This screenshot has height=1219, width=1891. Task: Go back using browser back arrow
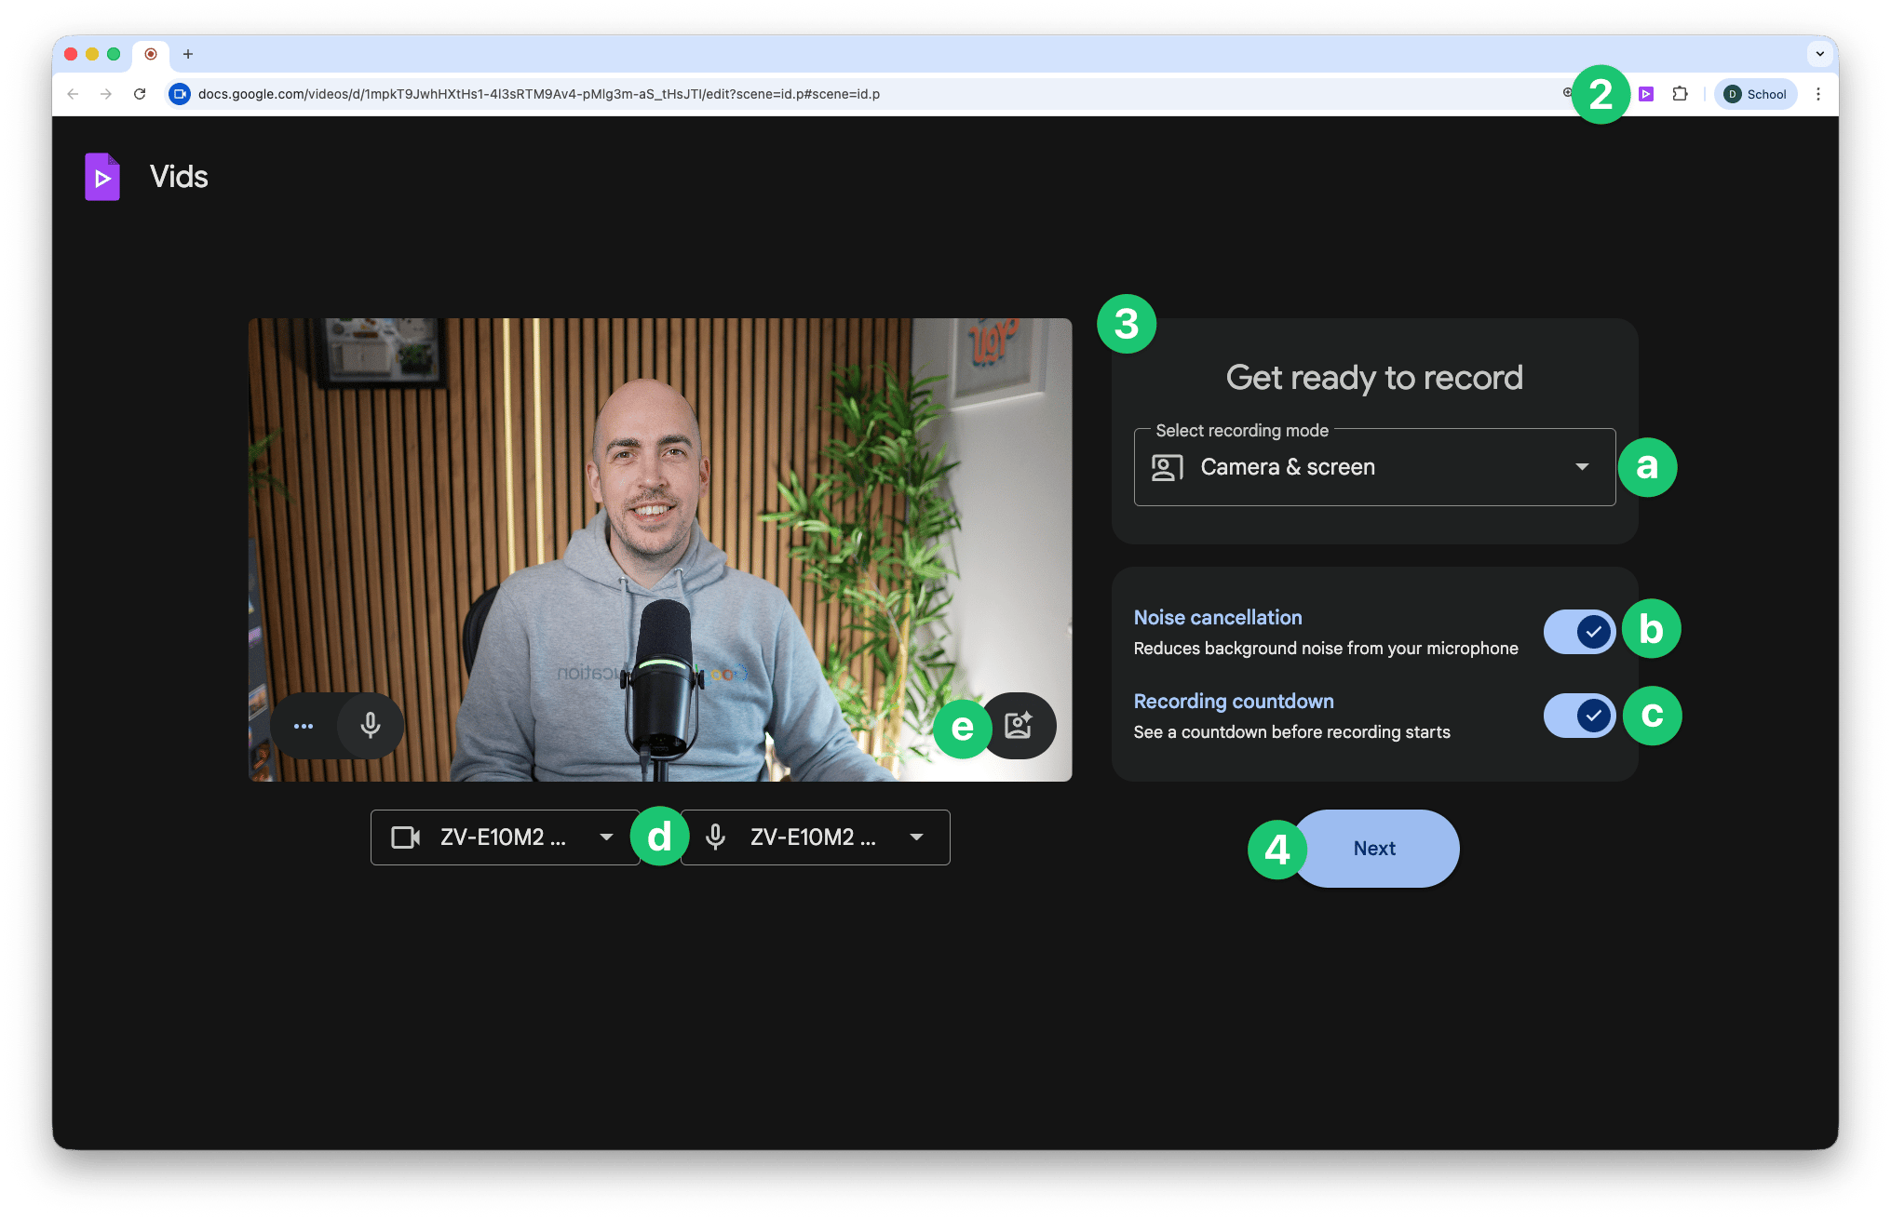(x=73, y=94)
